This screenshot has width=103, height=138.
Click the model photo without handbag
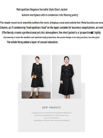click(66, 77)
